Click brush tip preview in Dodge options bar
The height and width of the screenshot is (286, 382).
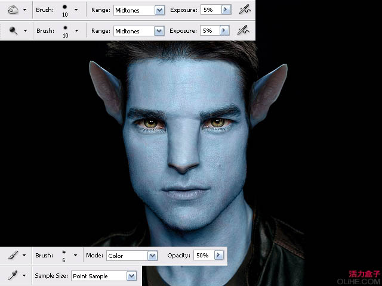coord(64,30)
